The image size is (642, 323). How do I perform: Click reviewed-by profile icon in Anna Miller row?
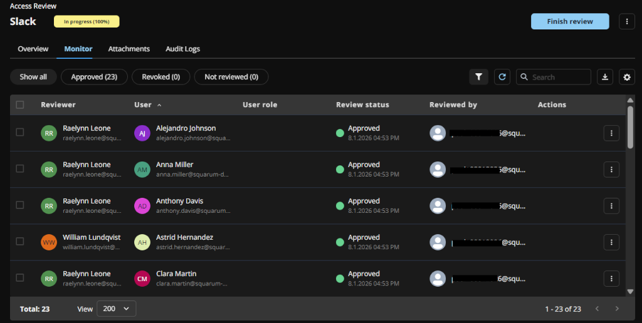pos(438,170)
